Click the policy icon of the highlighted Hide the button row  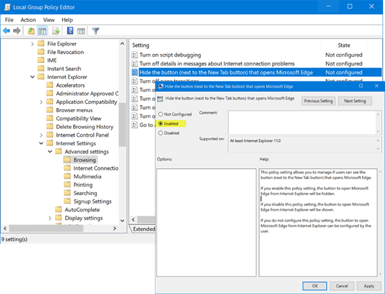(x=135, y=72)
